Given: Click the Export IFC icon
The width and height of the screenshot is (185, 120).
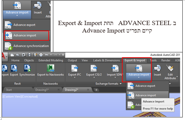Looking at the screenshot, I should pos(75,68).
